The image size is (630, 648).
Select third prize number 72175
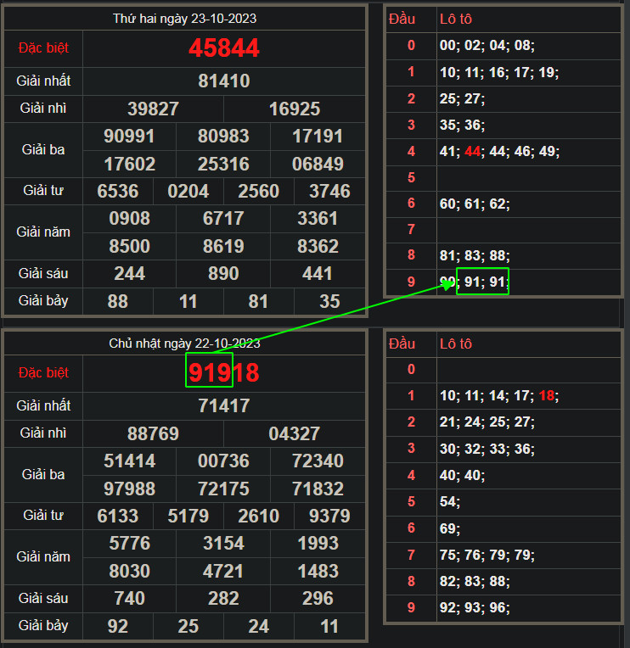click(x=224, y=489)
